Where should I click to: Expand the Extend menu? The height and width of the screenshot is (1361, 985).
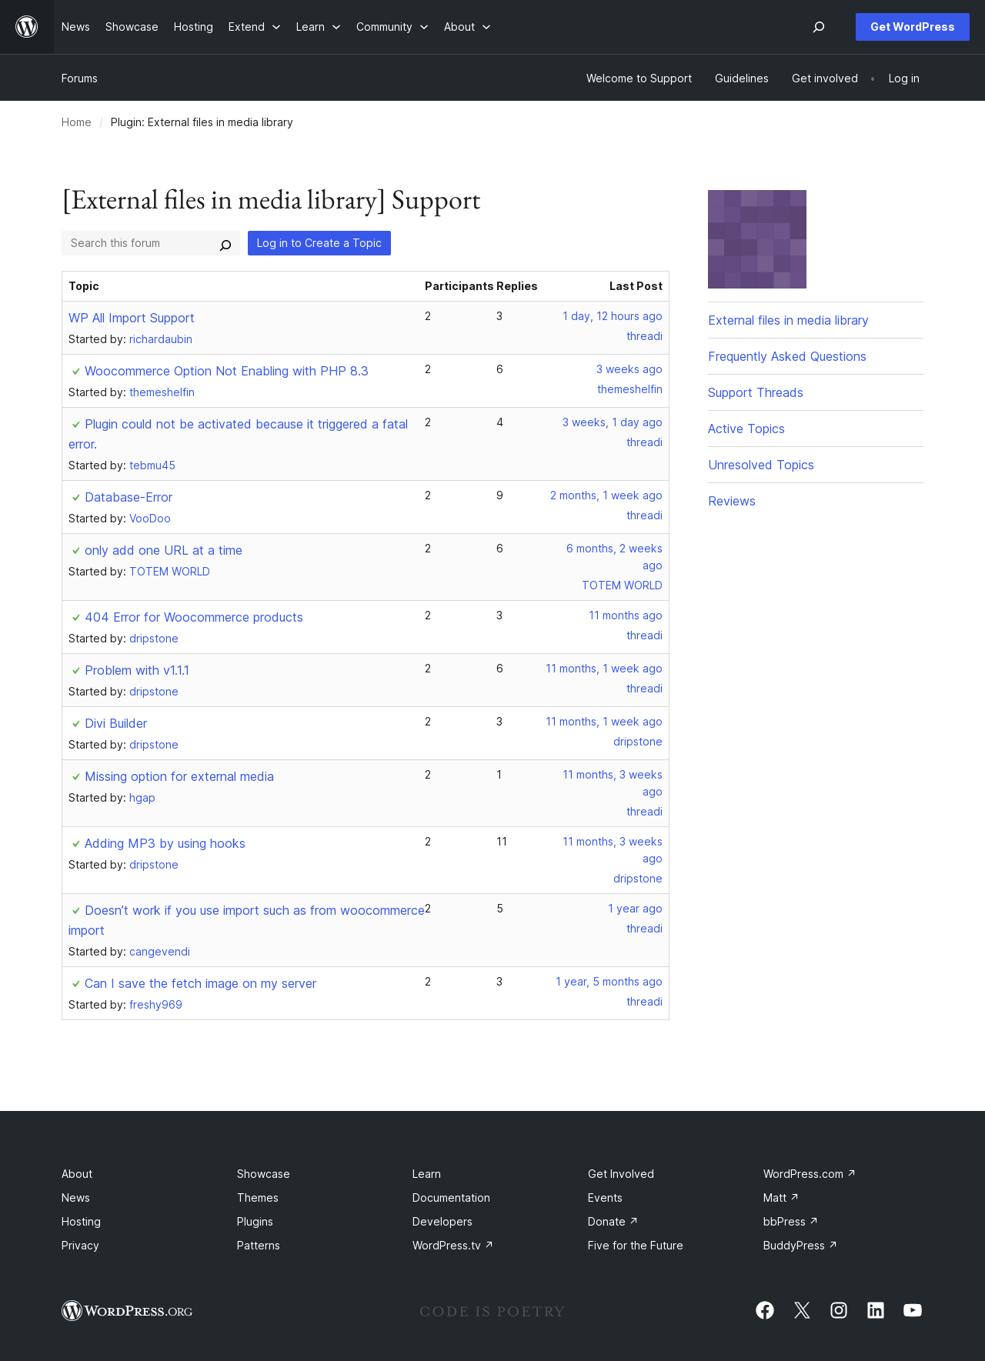coord(254,27)
